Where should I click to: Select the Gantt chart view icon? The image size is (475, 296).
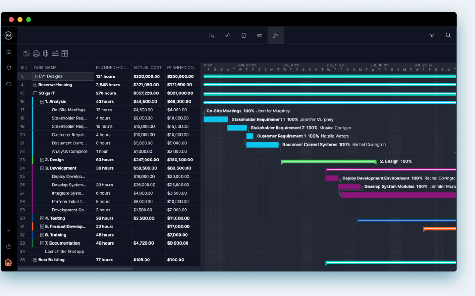(275, 35)
